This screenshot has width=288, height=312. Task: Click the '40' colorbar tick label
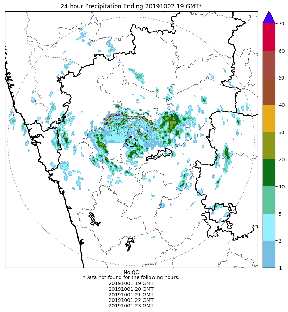pos(281,105)
